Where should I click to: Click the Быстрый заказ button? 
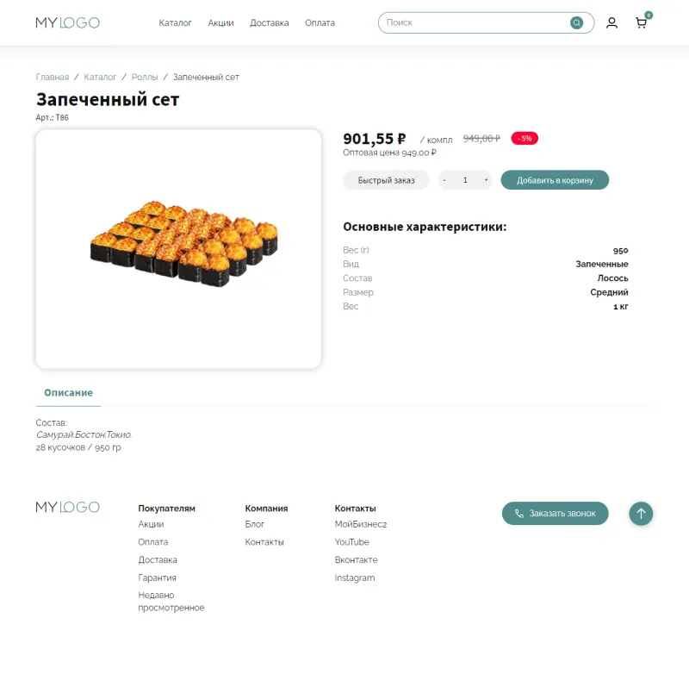click(386, 180)
